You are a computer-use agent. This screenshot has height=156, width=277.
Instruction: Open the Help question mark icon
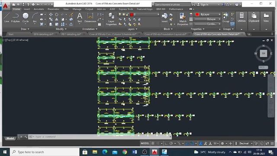[x=237, y=5]
